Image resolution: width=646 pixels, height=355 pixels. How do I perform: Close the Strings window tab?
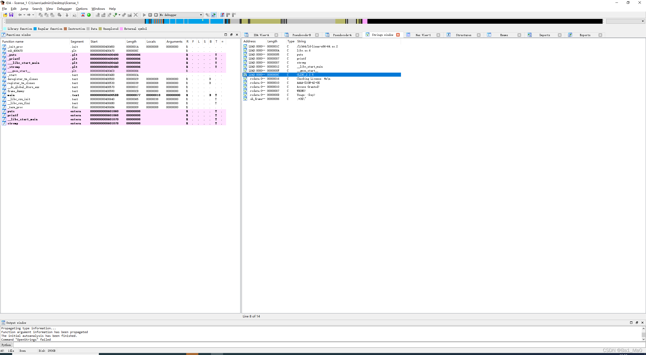pyautogui.click(x=398, y=35)
